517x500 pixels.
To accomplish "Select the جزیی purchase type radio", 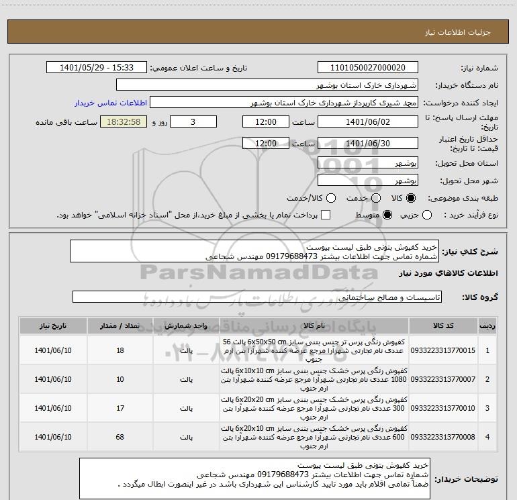I will coord(427,215).
